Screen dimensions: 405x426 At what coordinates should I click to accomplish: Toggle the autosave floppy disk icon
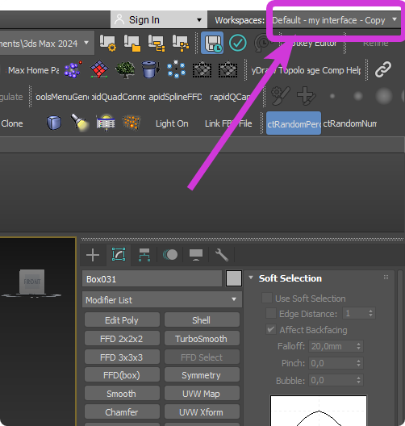(x=212, y=43)
